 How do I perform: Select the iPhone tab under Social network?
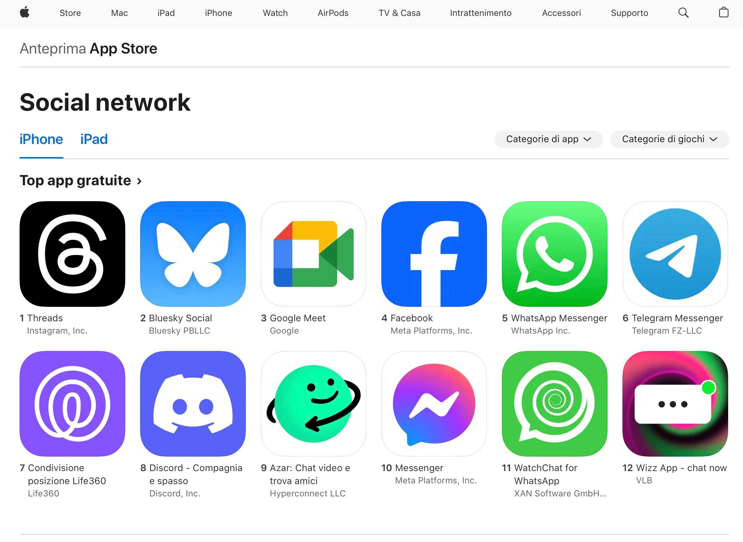click(41, 139)
